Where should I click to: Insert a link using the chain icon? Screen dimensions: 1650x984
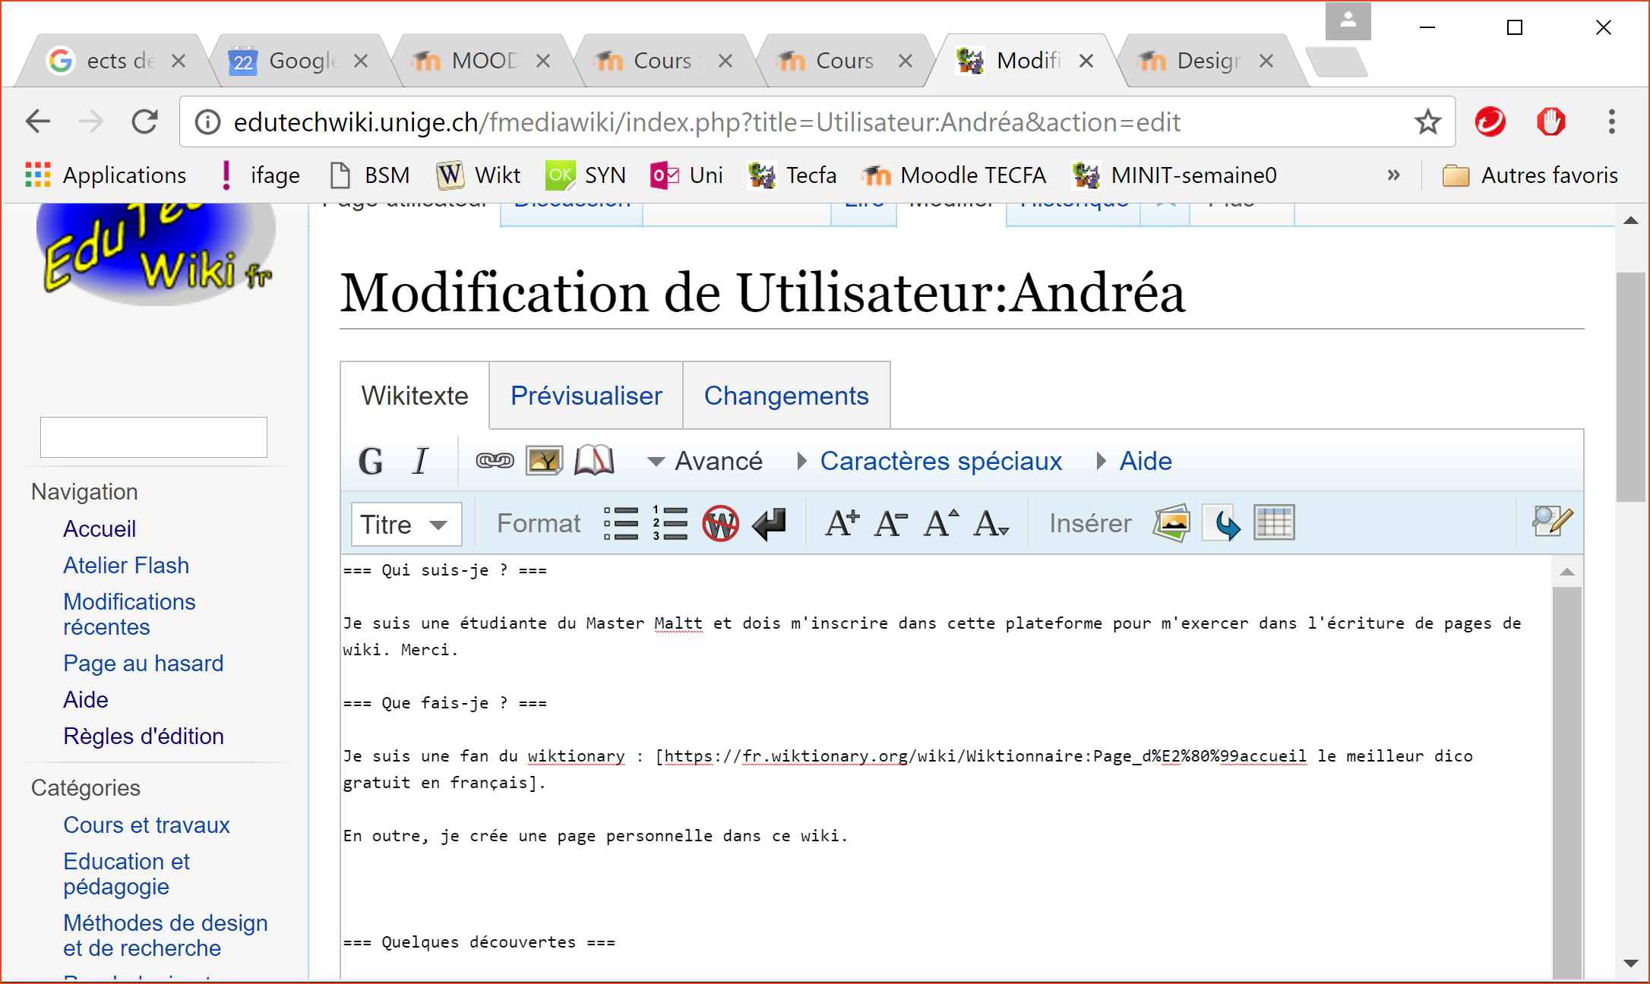(x=495, y=461)
